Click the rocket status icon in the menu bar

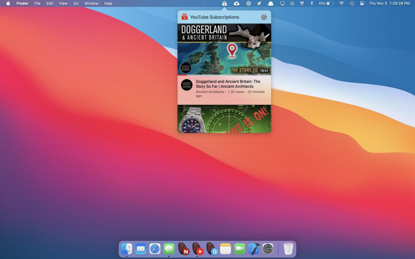click(x=259, y=3)
